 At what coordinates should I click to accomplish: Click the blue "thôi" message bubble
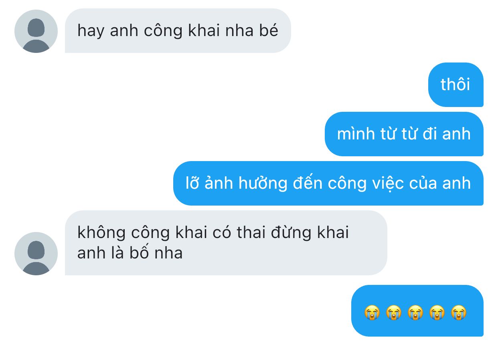point(456,85)
